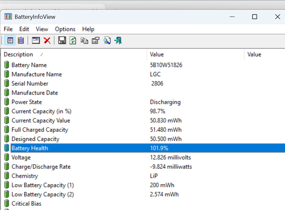
Task: Click the Copy selected items icon
Action: pos(84,41)
